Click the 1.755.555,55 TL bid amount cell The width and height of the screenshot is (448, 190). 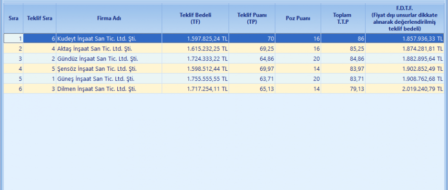pos(200,78)
